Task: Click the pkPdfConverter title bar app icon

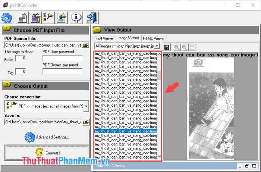Action: pyautogui.click(x=6, y=5)
